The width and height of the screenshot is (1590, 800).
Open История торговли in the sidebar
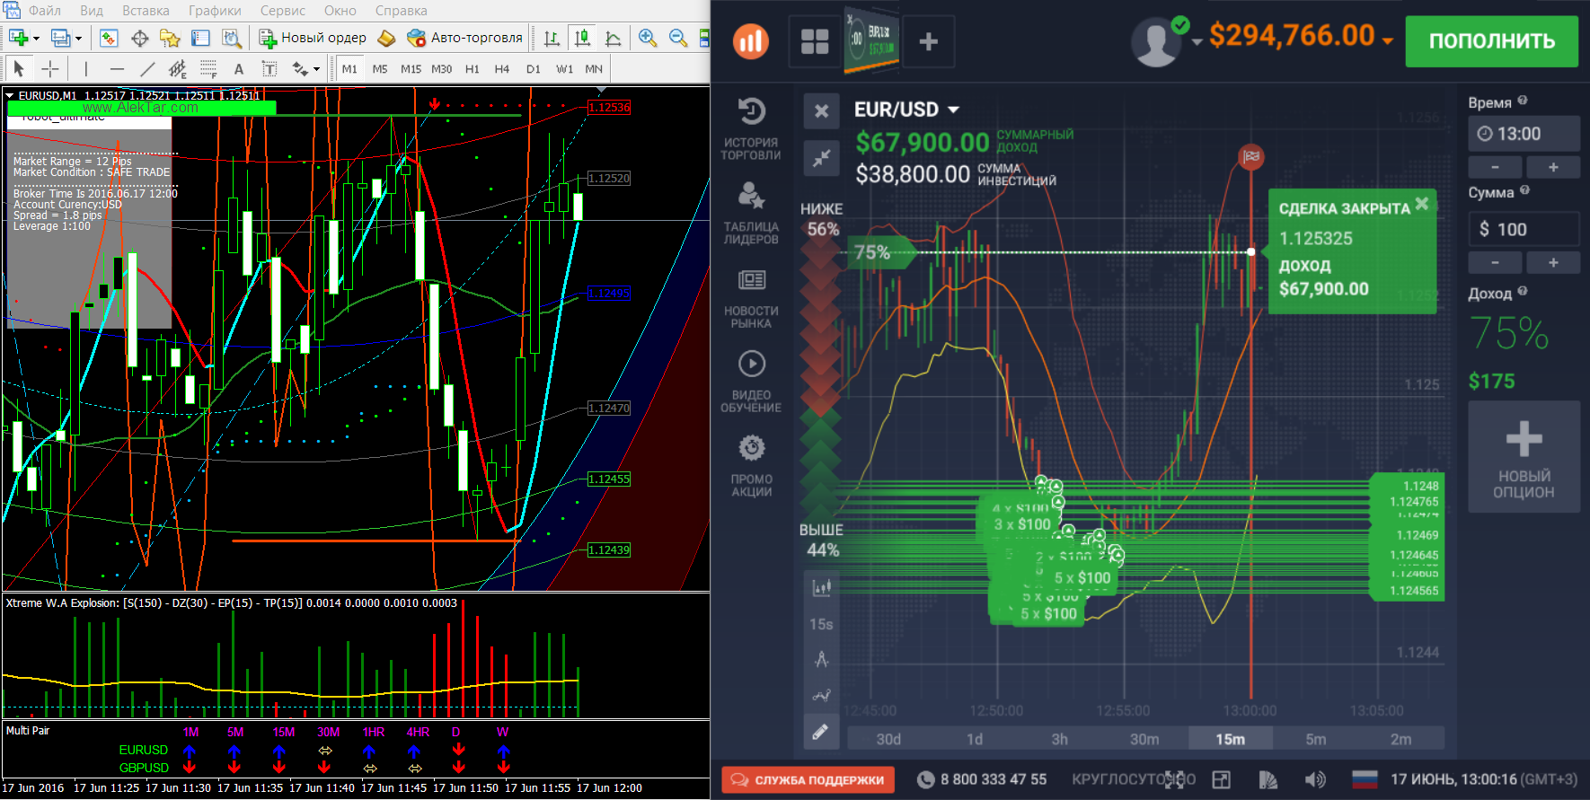[751, 128]
